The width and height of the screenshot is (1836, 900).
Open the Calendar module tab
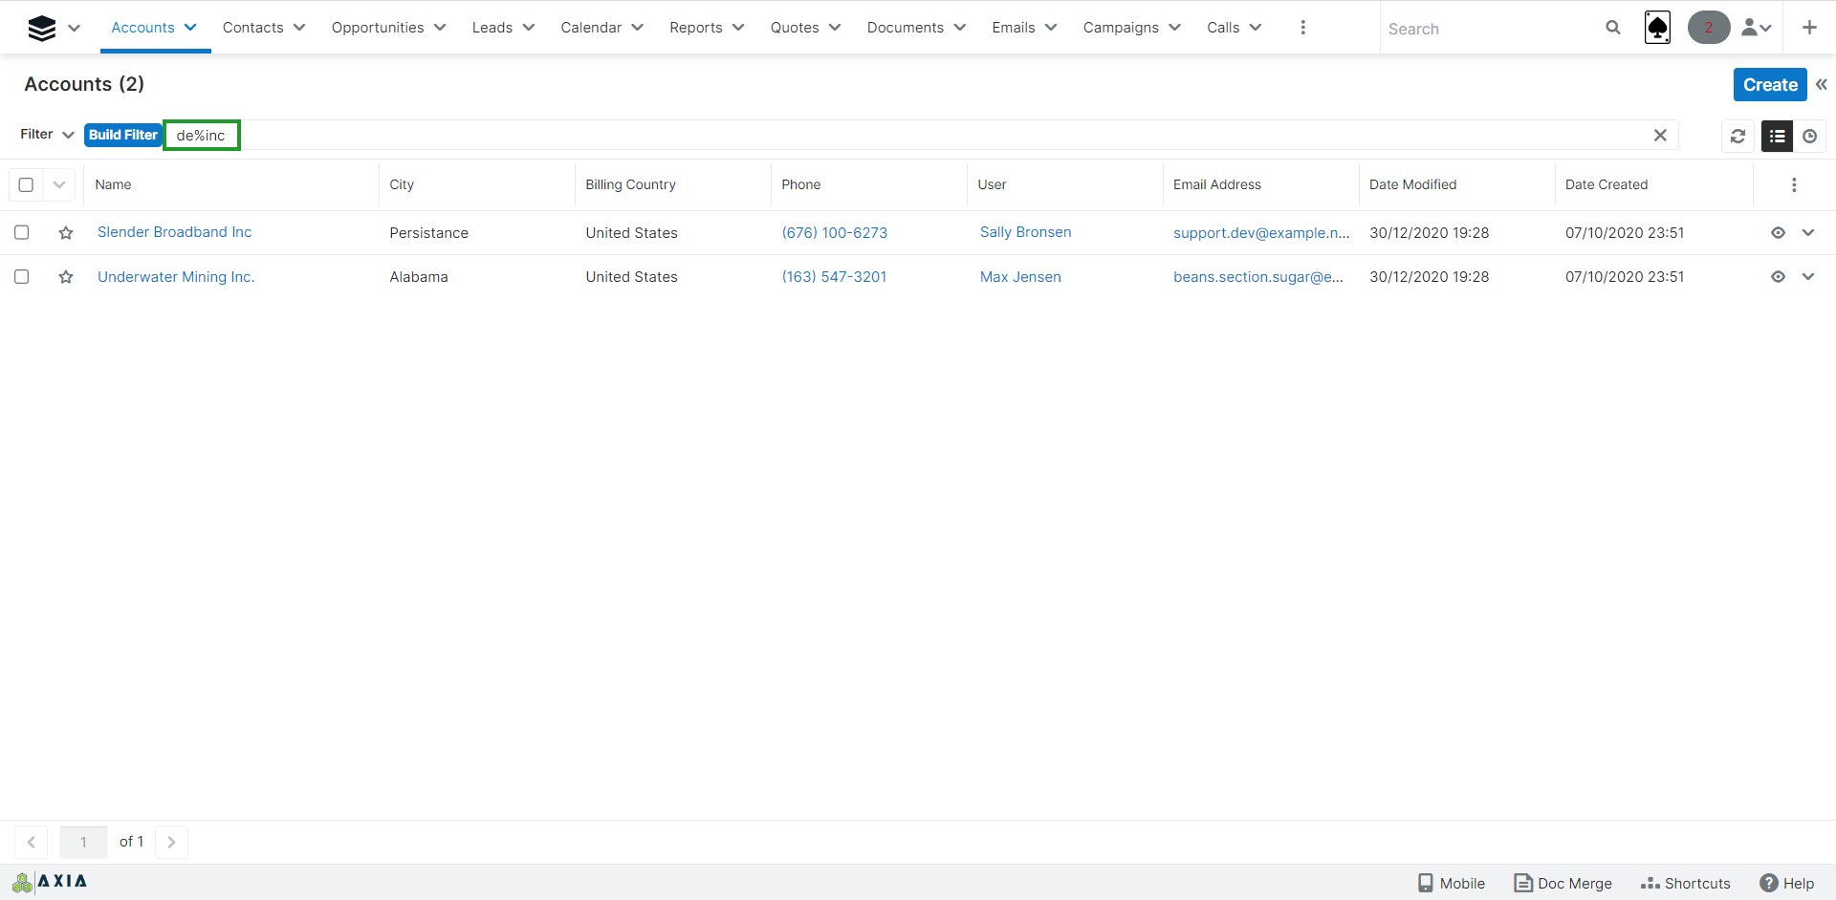(x=591, y=28)
